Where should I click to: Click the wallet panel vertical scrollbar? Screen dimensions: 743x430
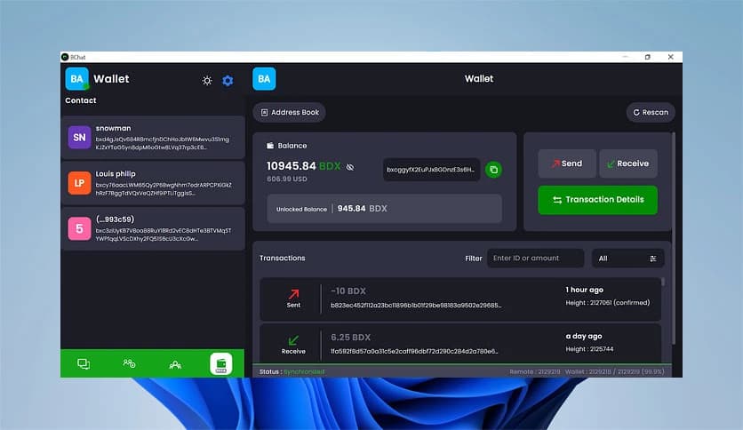point(674,239)
